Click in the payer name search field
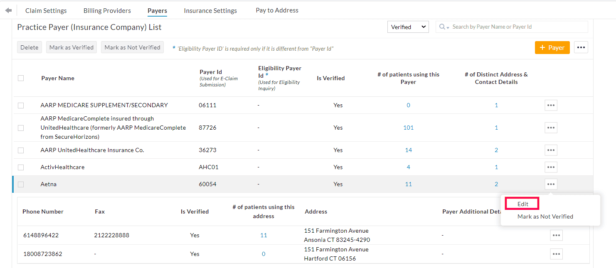This screenshot has width=616, height=268. [x=517, y=27]
